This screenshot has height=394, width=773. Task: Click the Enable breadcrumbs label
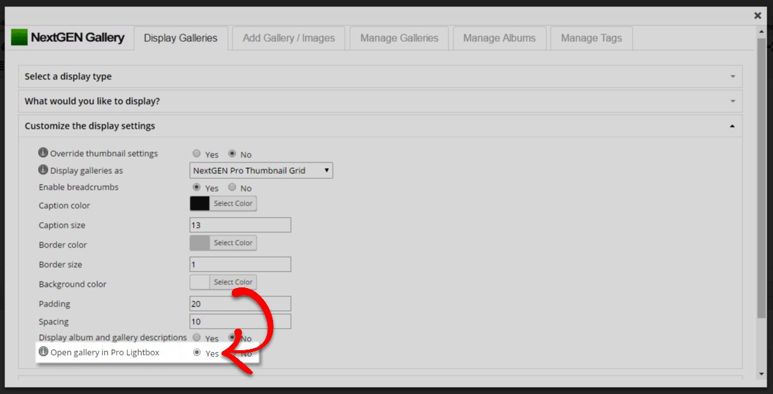(79, 187)
